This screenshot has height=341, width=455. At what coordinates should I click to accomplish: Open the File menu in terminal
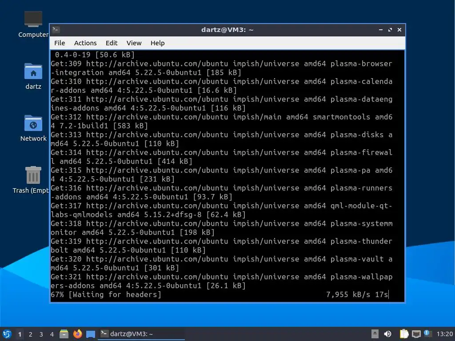(x=60, y=43)
